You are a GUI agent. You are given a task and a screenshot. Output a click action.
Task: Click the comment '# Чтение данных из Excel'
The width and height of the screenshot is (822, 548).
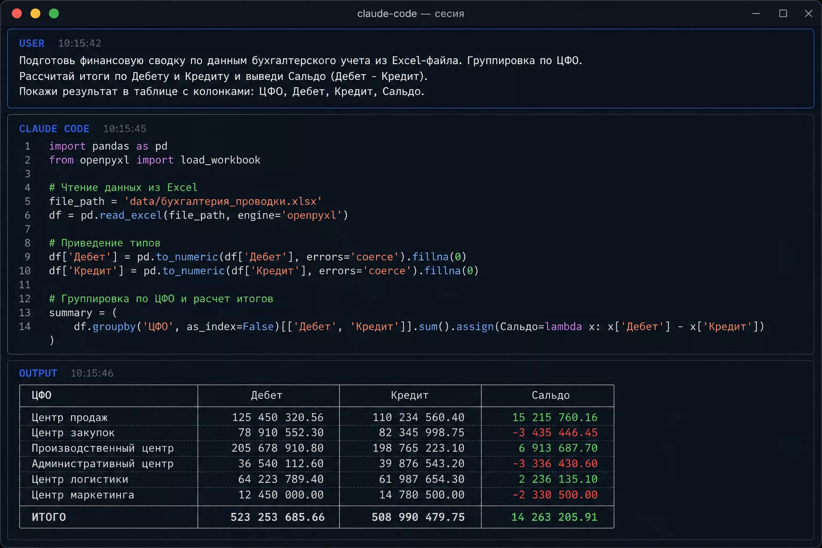pyautogui.click(x=123, y=188)
